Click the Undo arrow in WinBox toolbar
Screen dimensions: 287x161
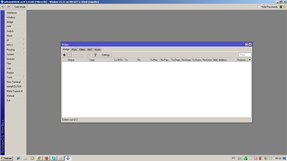[3, 7]
